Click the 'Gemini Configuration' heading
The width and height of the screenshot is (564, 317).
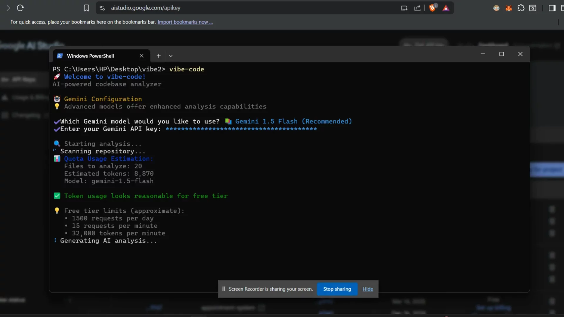pos(103,99)
